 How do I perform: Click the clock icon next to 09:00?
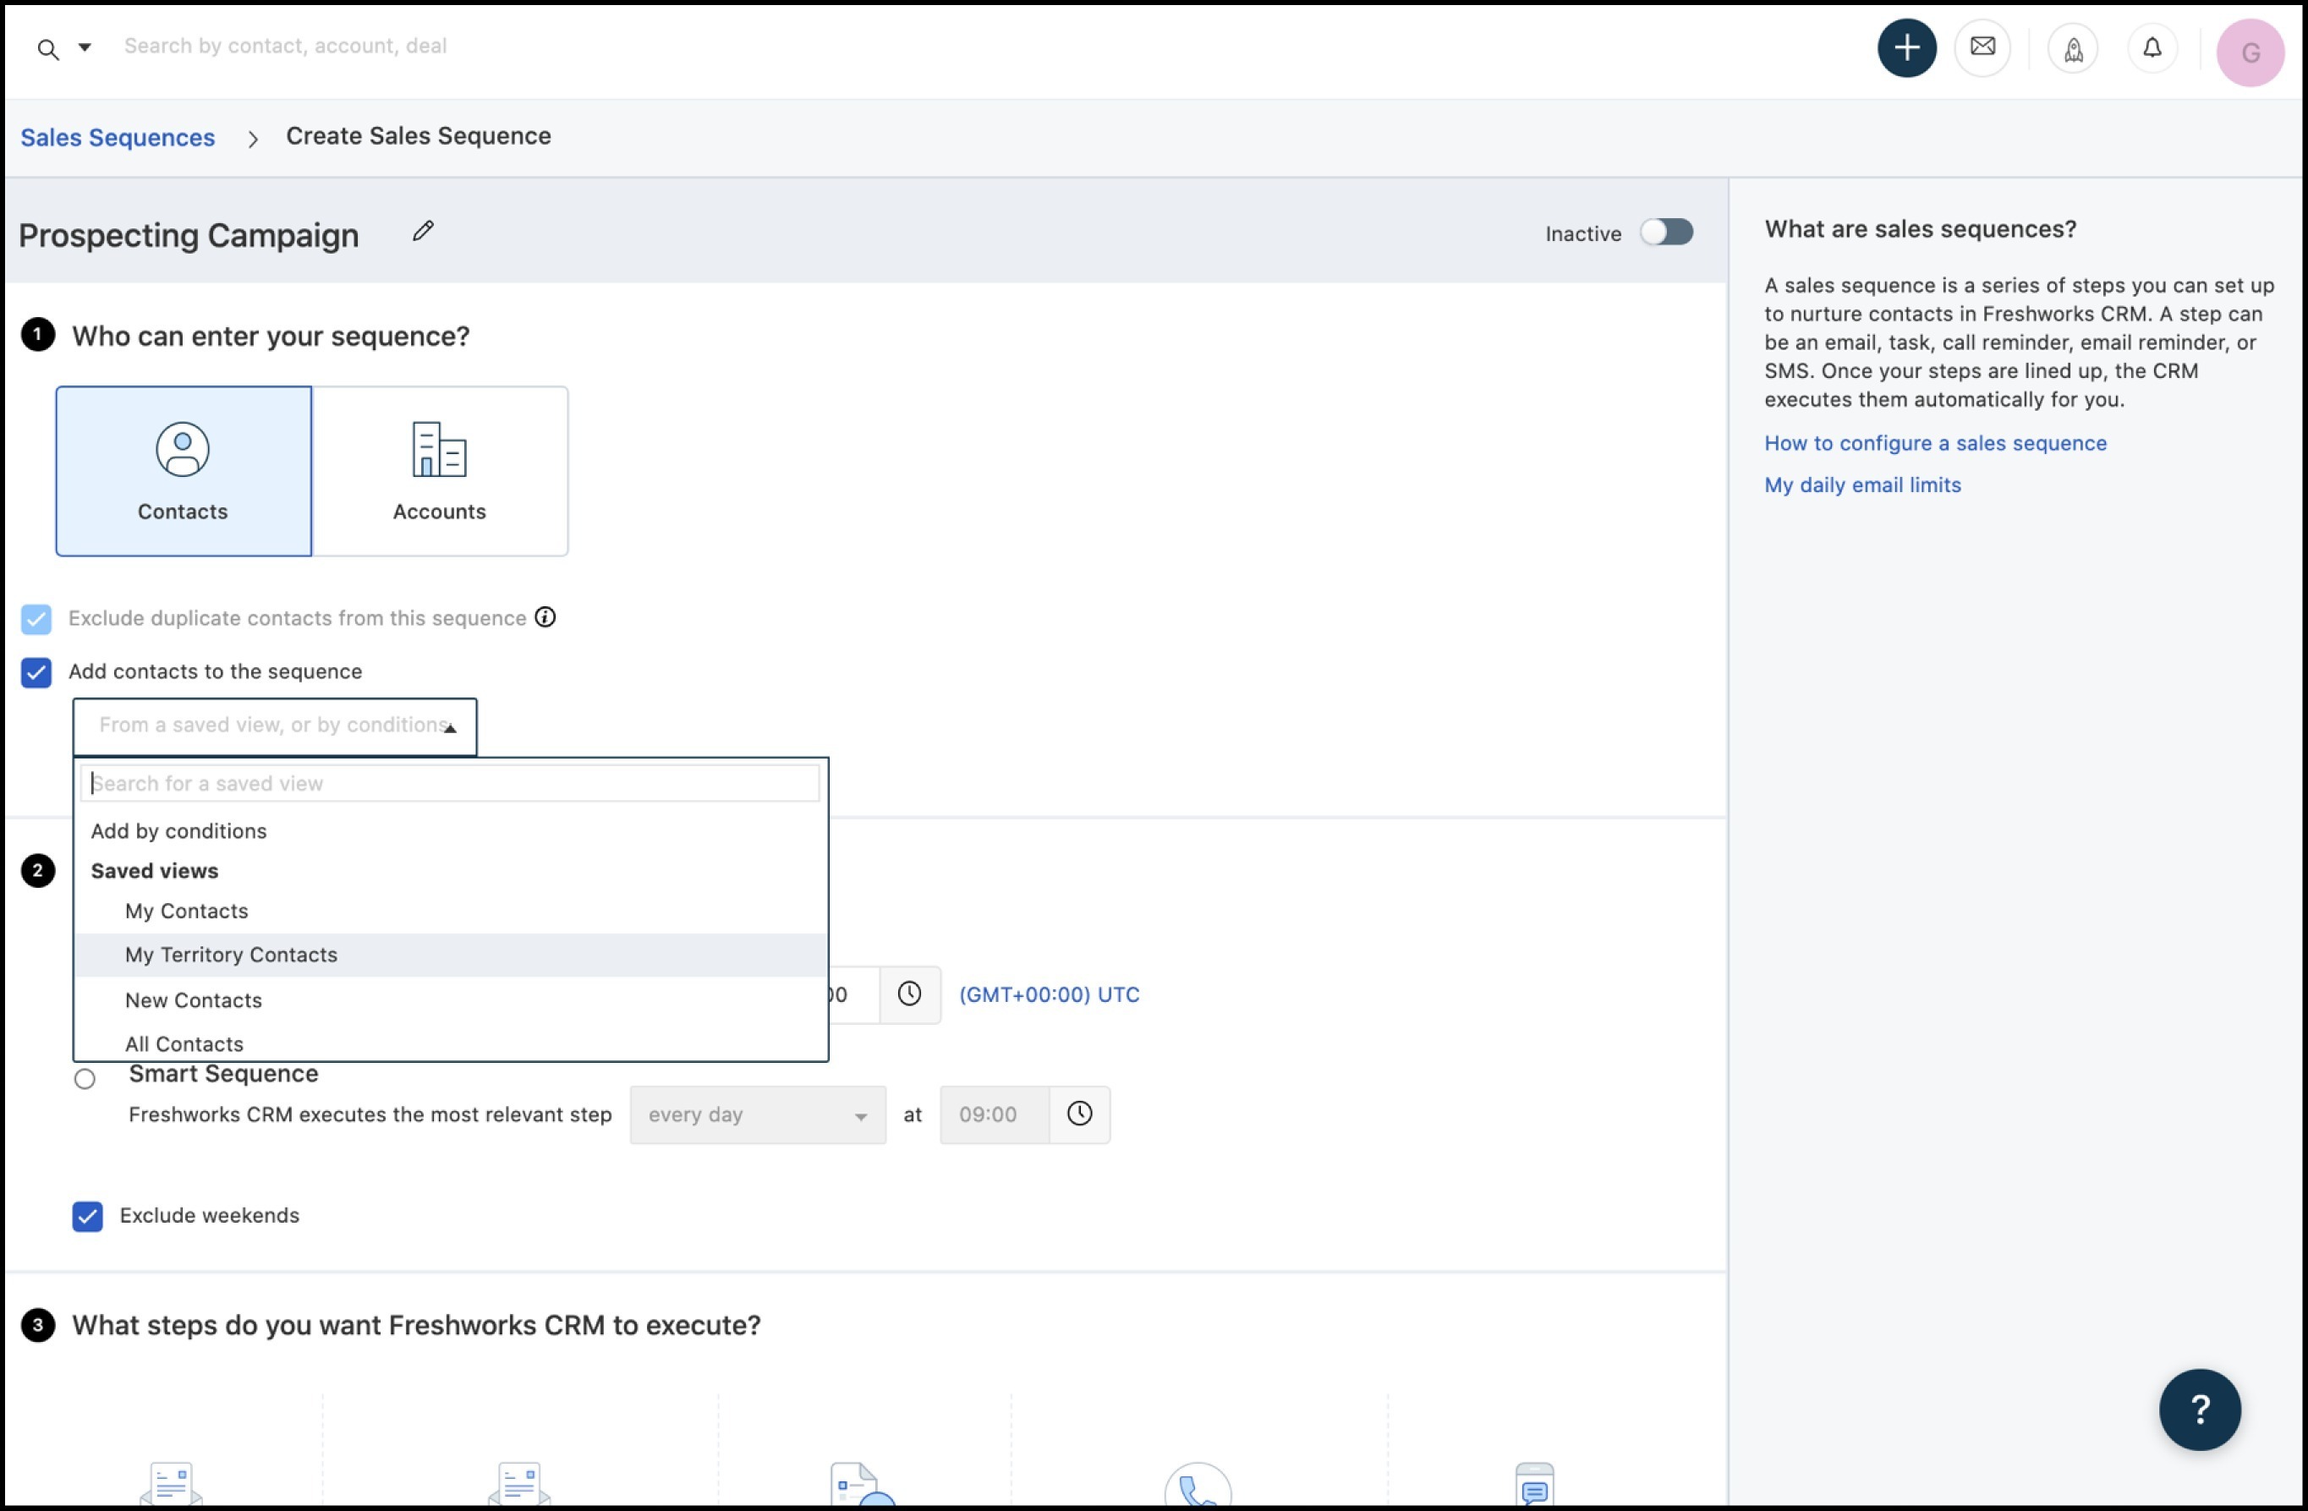[x=1079, y=1114]
